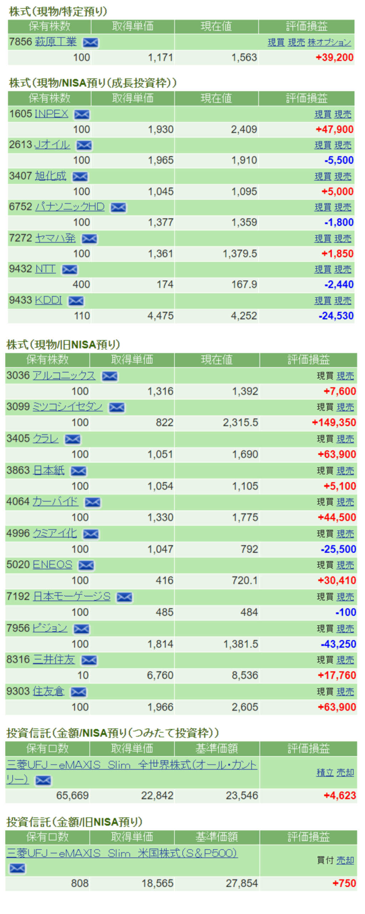Click the mail icon beside KDDI
Image resolution: width=365 pixels, height=914 pixels.
click(x=76, y=301)
